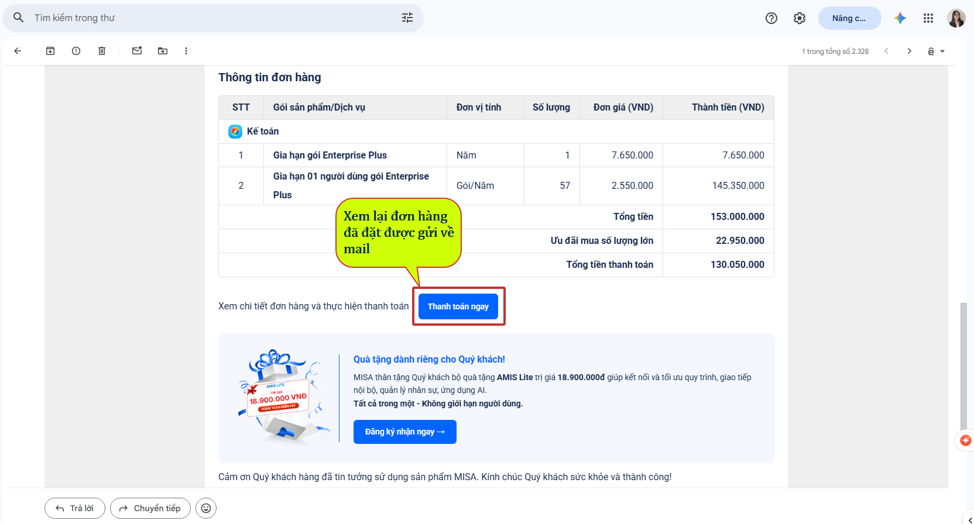Expand the side panel arrow at bottom right
This screenshot has width=974, height=524.
tap(970, 519)
